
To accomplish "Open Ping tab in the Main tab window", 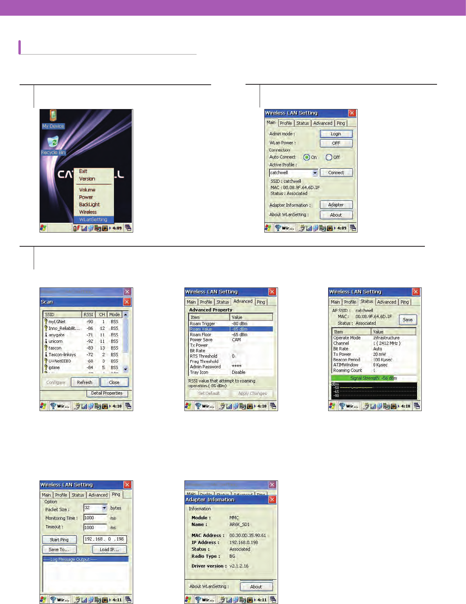I will (x=341, y=123).
